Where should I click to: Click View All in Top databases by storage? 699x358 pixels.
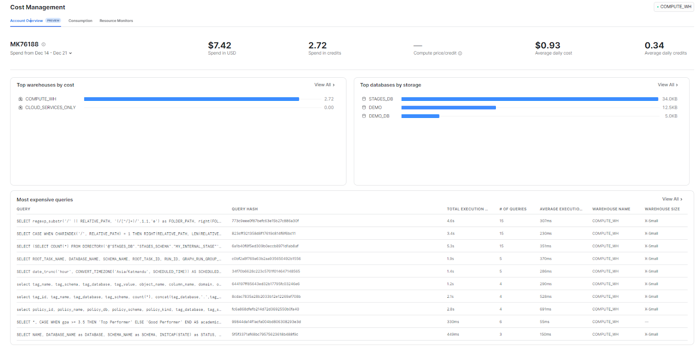[x=668, y=85]
